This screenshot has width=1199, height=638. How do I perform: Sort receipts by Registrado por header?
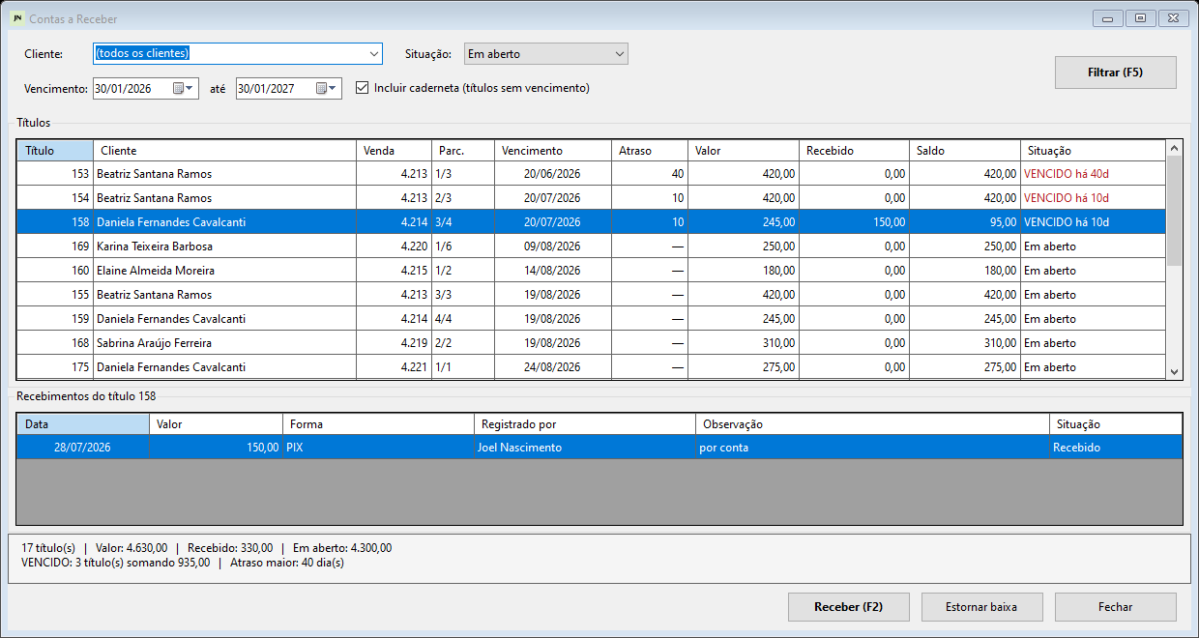[x=585, y=424]
